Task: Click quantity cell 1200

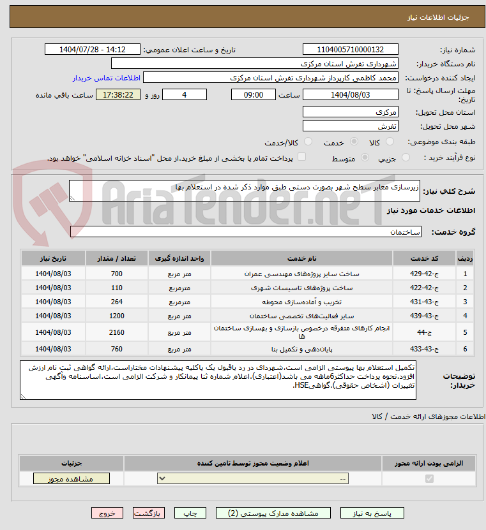Action: tap(117, 316)
